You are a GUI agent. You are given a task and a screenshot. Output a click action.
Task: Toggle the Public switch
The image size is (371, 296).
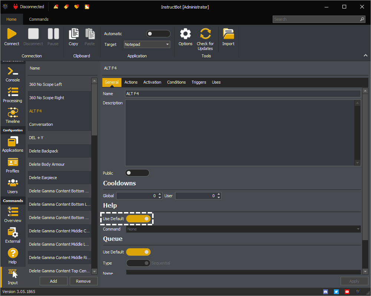point(137,173)
